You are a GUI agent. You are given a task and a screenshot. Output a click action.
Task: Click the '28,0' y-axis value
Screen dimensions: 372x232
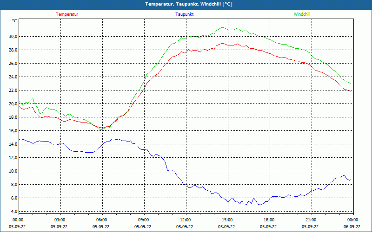click(x=13, y=50)
